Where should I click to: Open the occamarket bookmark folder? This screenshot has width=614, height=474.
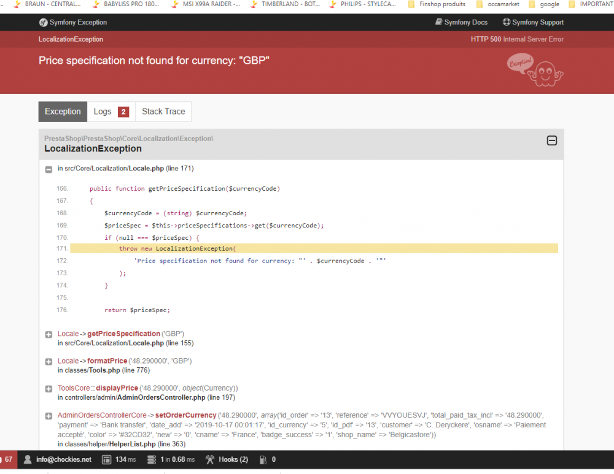click(x=498, y=4)
